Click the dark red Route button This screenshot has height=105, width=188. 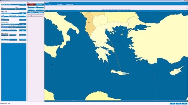(31, 5)
